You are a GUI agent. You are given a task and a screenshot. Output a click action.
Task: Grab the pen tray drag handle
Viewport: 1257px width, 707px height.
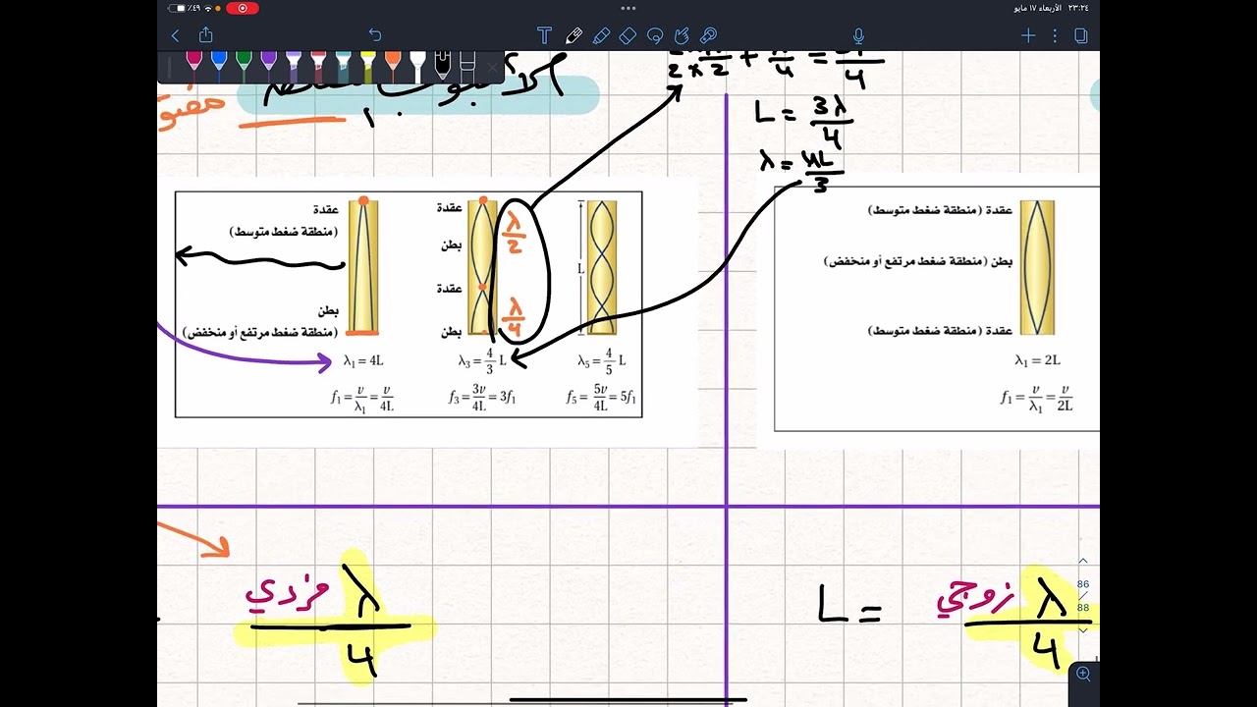point(169,67)
